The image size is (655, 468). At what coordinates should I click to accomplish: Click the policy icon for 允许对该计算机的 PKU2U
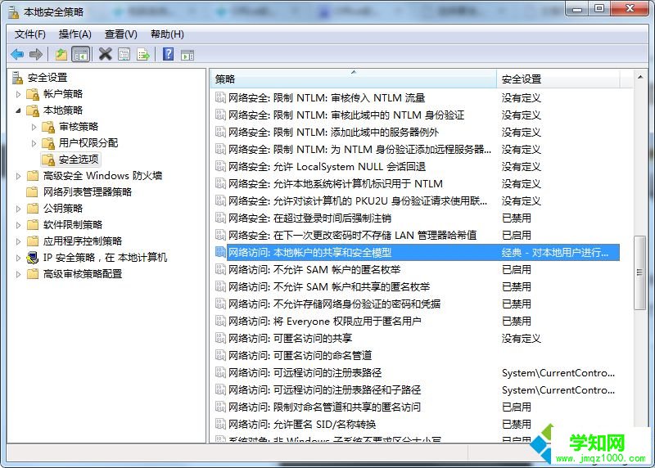(x=220, y=200)
